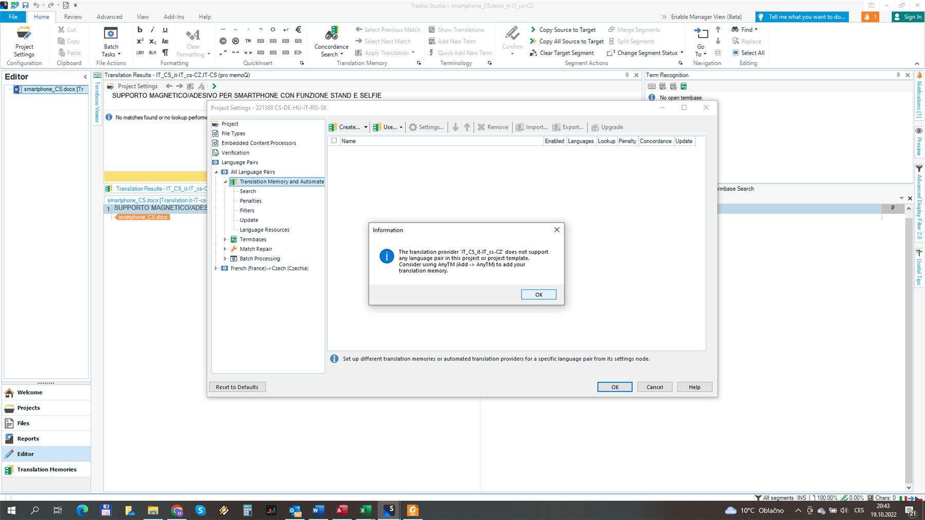925x520 pixels.
Task: Select File Types in the settings tree
Action: pyautogui.click(x=233, y=134)
